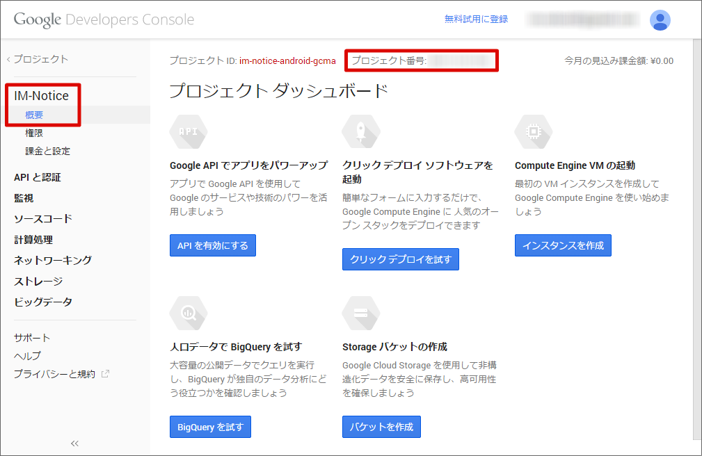The image size is (702, 456).
Task: Click the BigQuery を試す button
Action: pyautogui.click(x=210, y=427)
